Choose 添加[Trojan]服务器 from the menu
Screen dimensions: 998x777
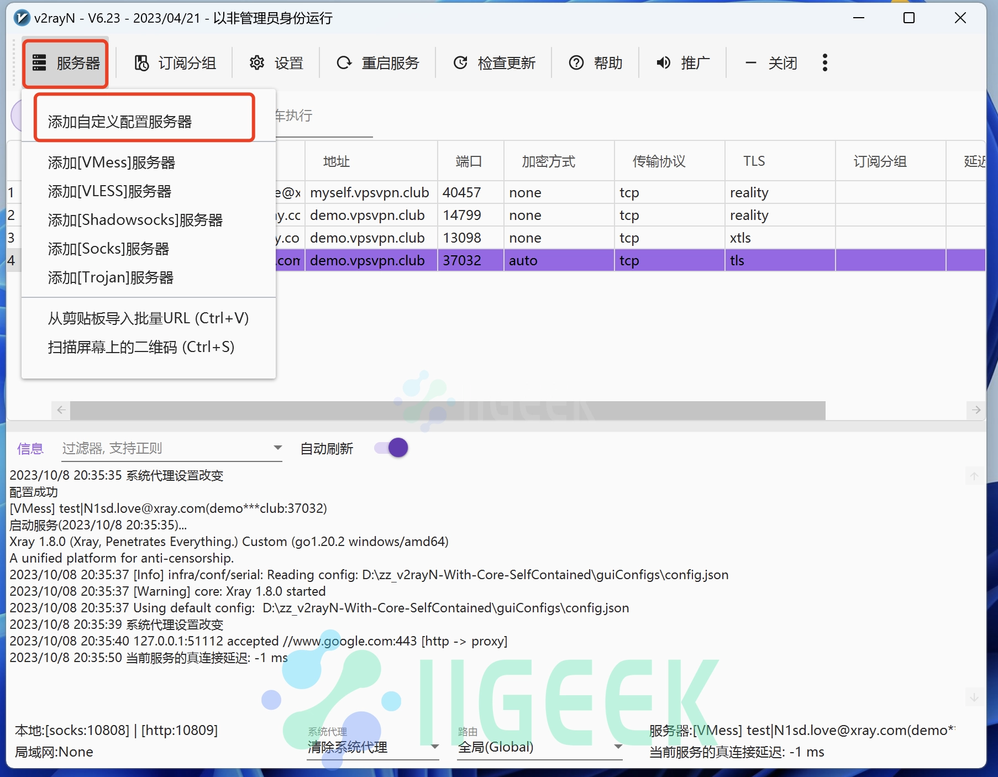click(148, 277)
